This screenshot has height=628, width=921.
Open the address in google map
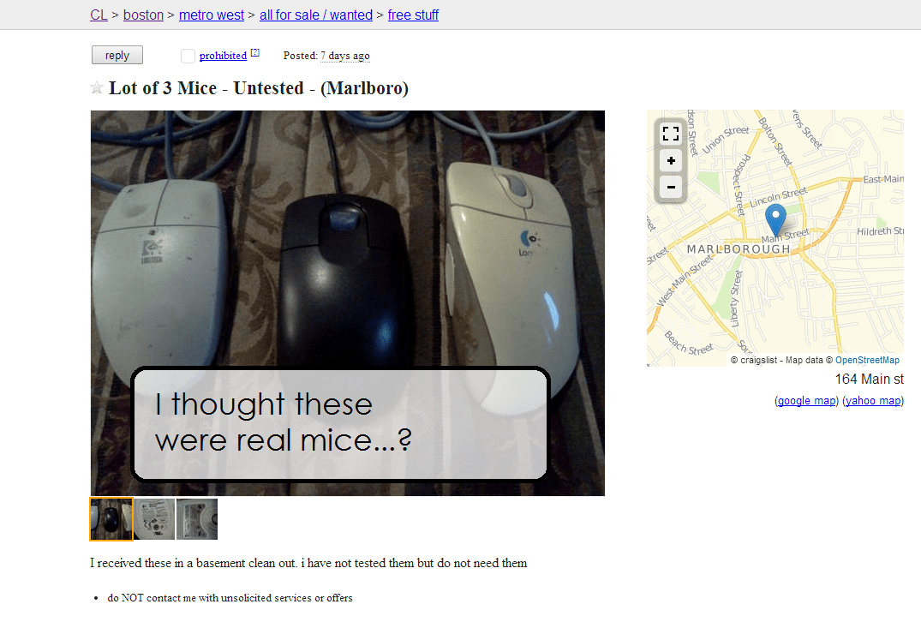pyautogui.click(x=806, y=401)
